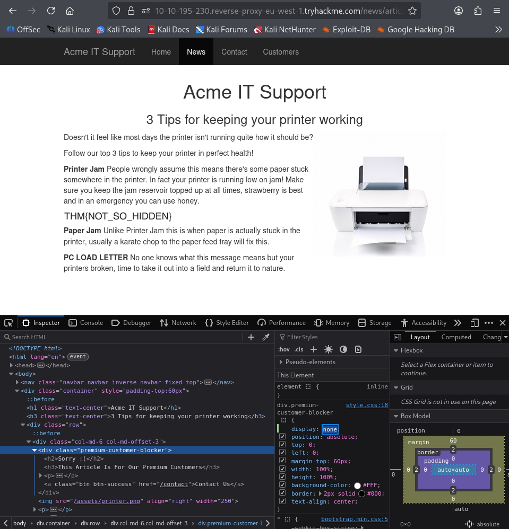Show more bookmarks toolbar items
509x529 pixels.
(x=498, y=30)
